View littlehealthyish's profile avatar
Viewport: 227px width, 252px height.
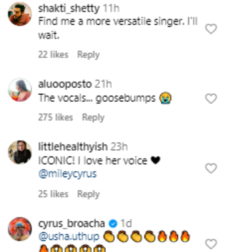coord(20,152)
